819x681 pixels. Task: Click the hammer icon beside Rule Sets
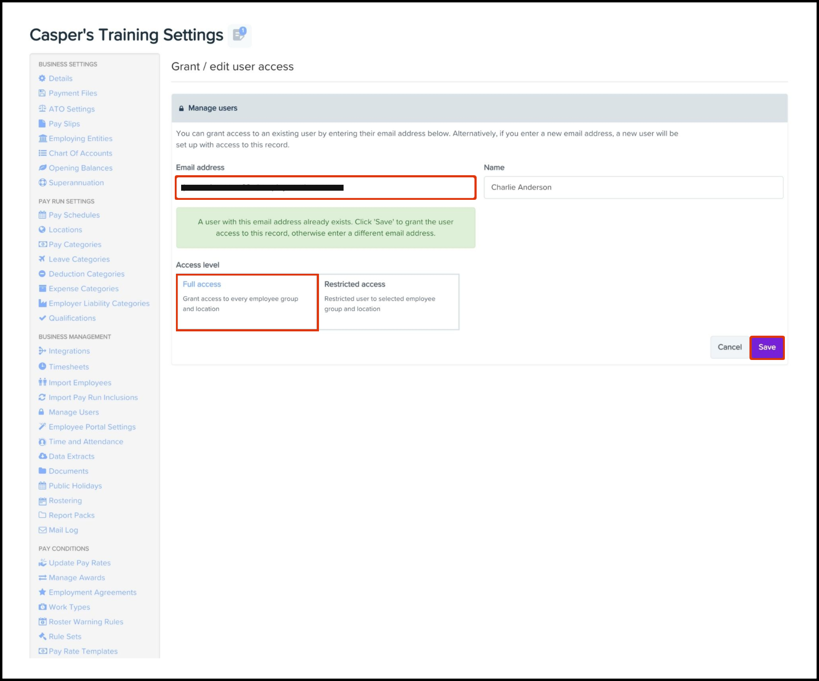(42, 636)
